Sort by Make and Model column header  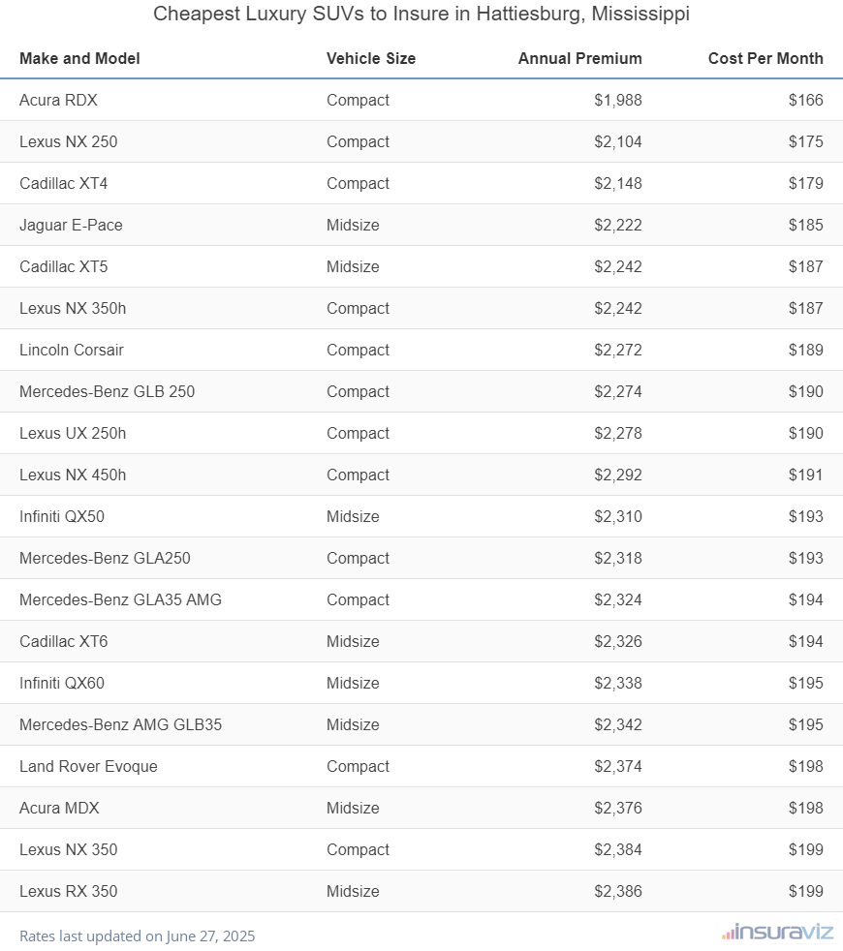pos(79,58)
